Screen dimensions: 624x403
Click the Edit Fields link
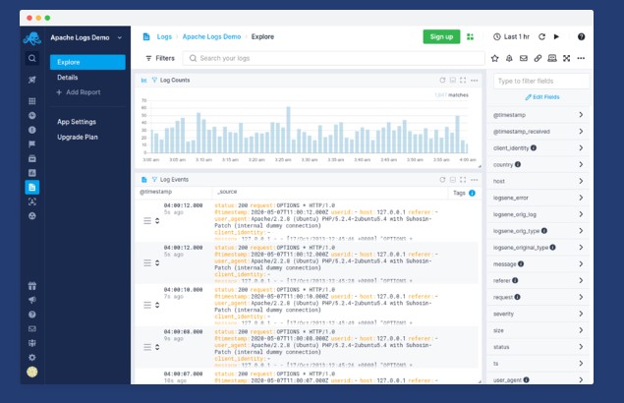pos(542,97)
